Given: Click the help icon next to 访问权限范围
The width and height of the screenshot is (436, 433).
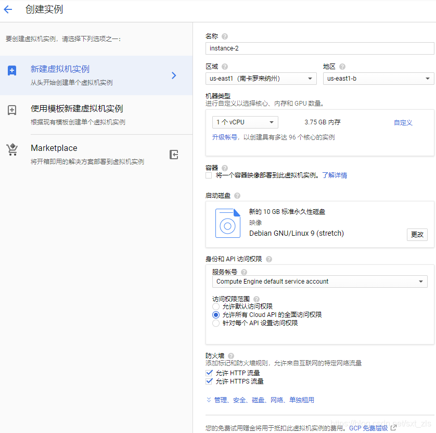Looking at the screenshot, I should [257, 299].
